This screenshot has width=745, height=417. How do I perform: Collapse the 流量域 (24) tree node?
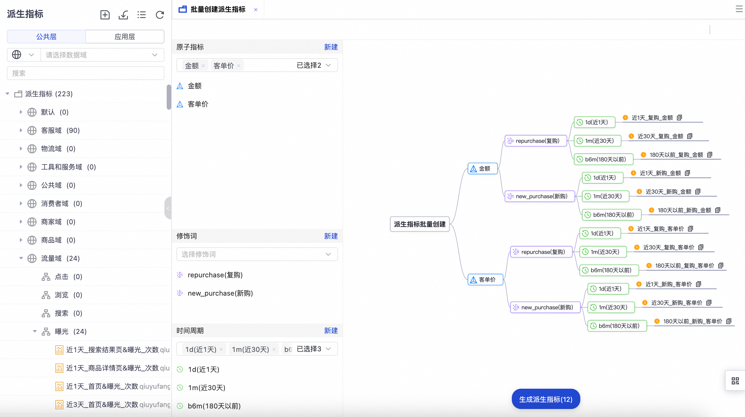tap(21, 258)
